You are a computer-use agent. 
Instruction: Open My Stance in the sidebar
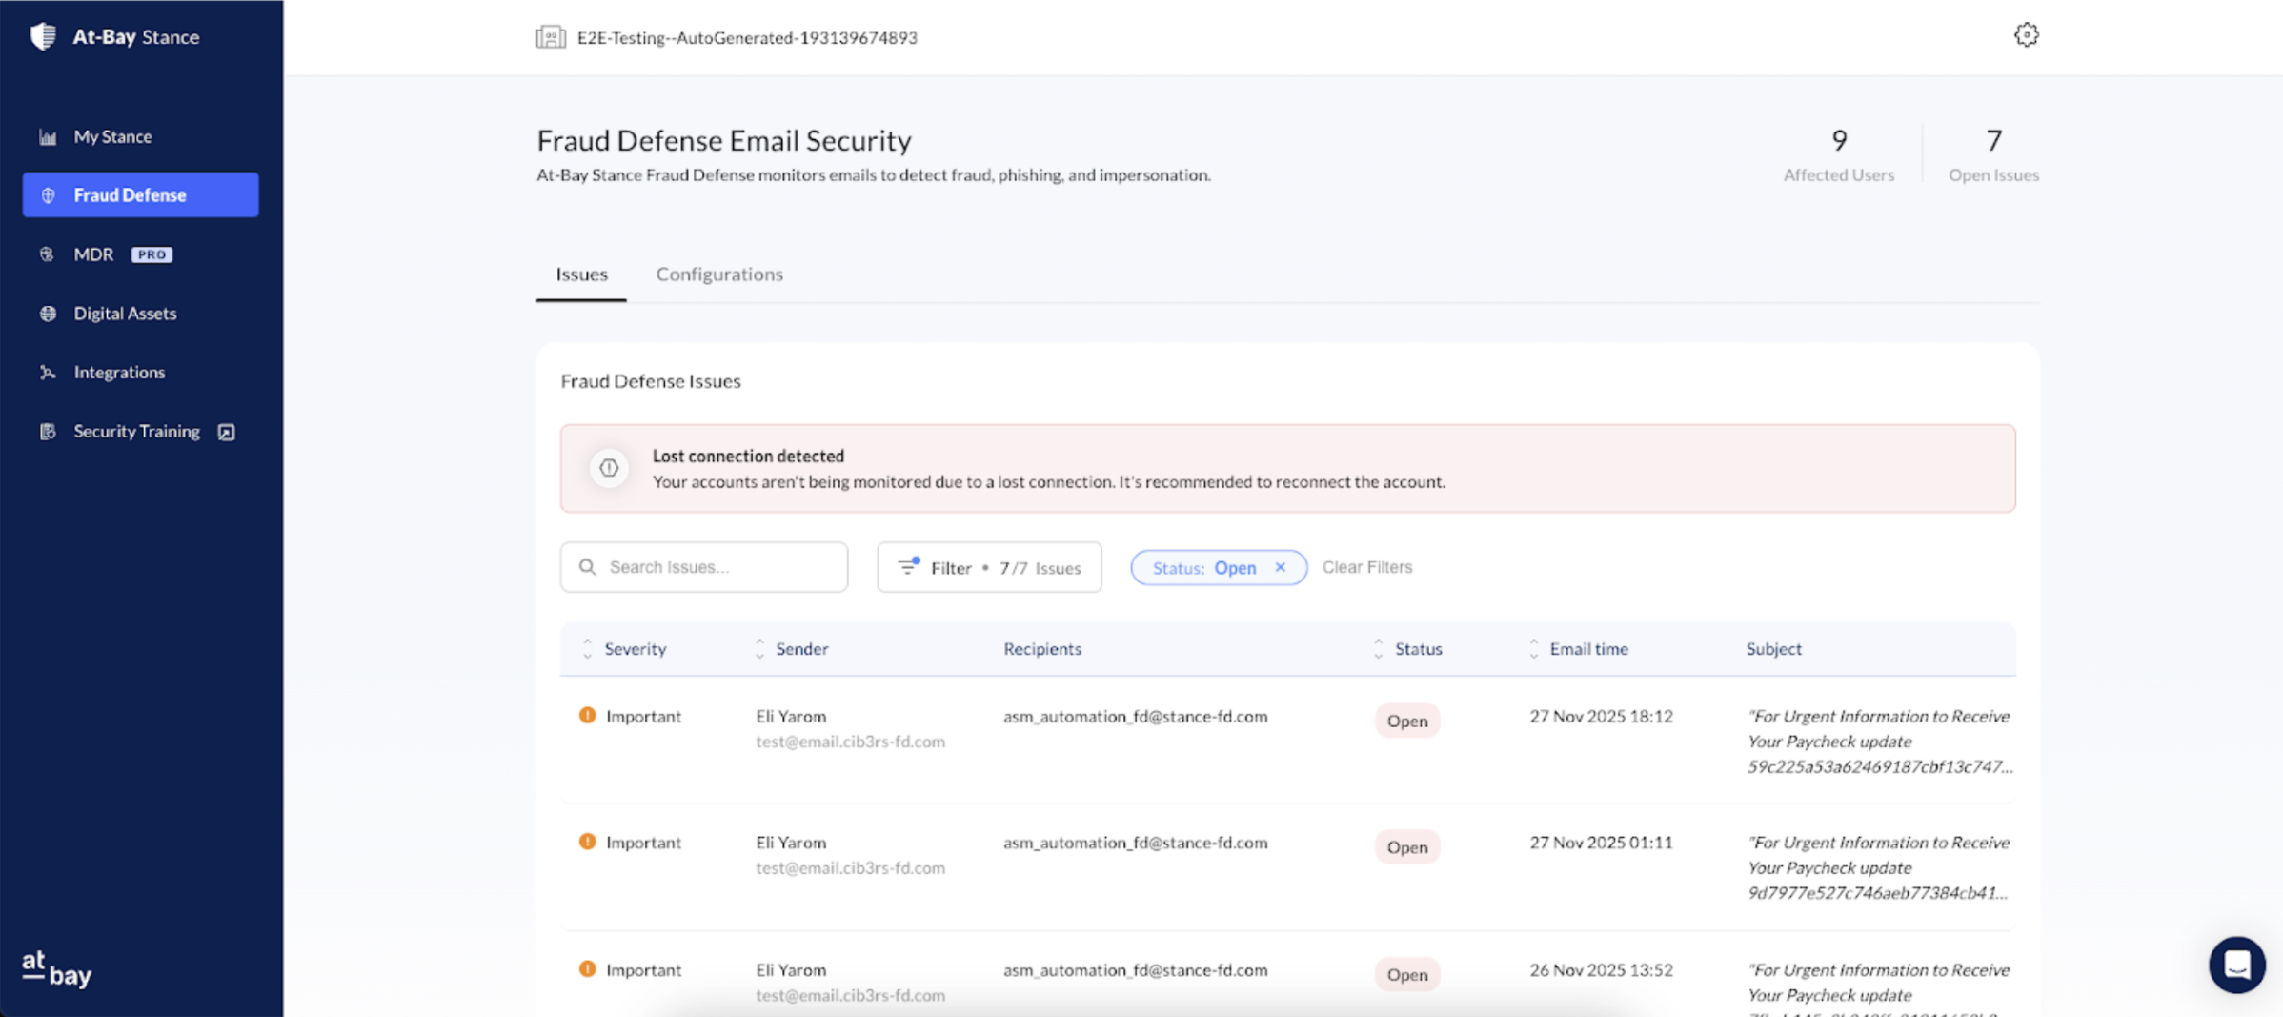coord(112,136)
